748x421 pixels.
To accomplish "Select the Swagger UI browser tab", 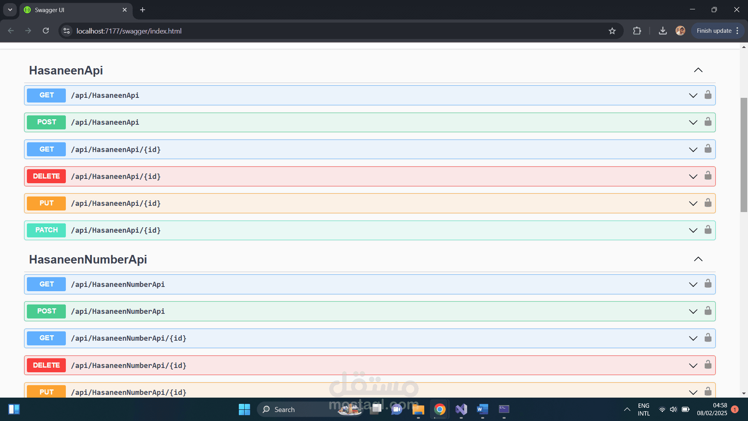I will [x=76, y=10].
